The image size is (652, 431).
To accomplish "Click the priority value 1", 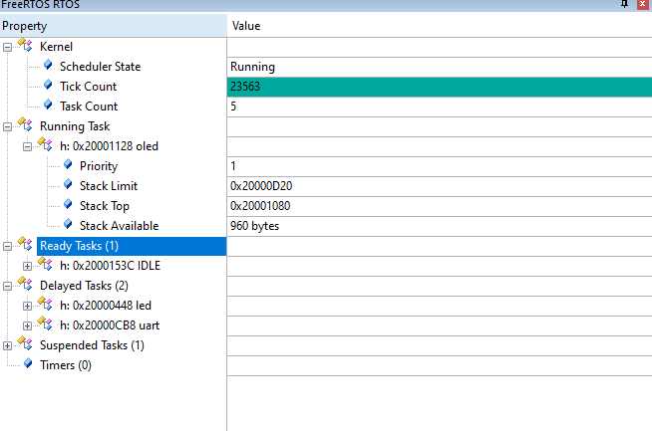I will (233, 166).
